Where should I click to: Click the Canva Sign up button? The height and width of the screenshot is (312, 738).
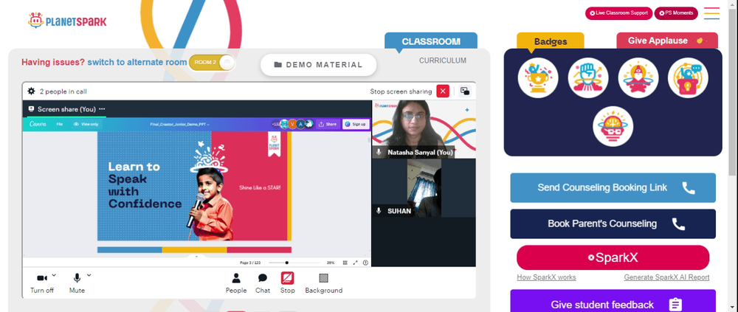pyautogui.click(x=356, y=124)
